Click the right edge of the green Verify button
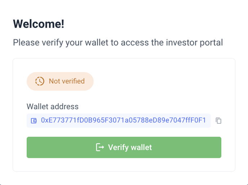 [x=219, y=147]
